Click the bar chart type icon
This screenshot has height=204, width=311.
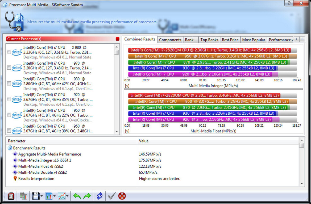point(49,196)
